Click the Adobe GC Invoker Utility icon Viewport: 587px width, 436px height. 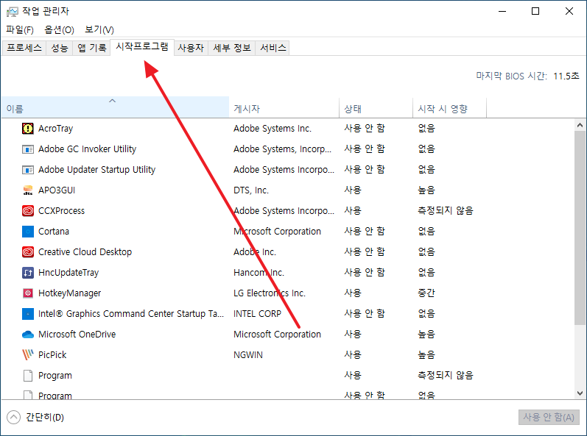[28, 149]
